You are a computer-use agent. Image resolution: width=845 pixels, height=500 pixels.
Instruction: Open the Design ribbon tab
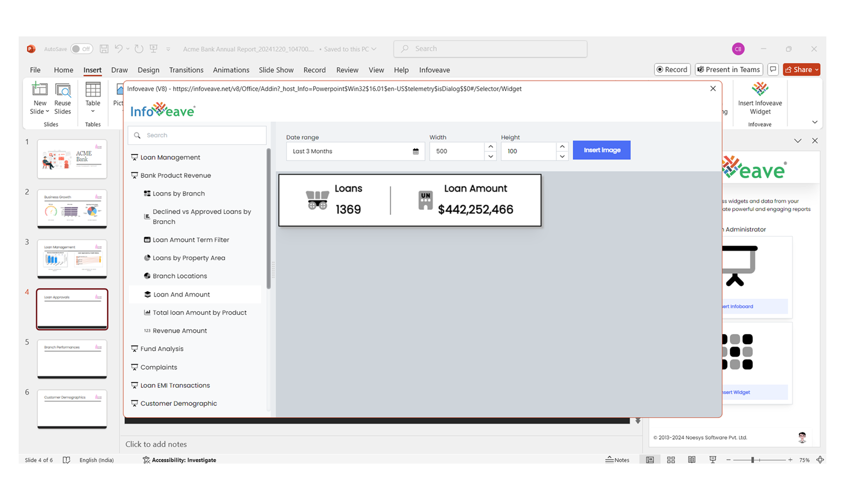coord(148,70)
